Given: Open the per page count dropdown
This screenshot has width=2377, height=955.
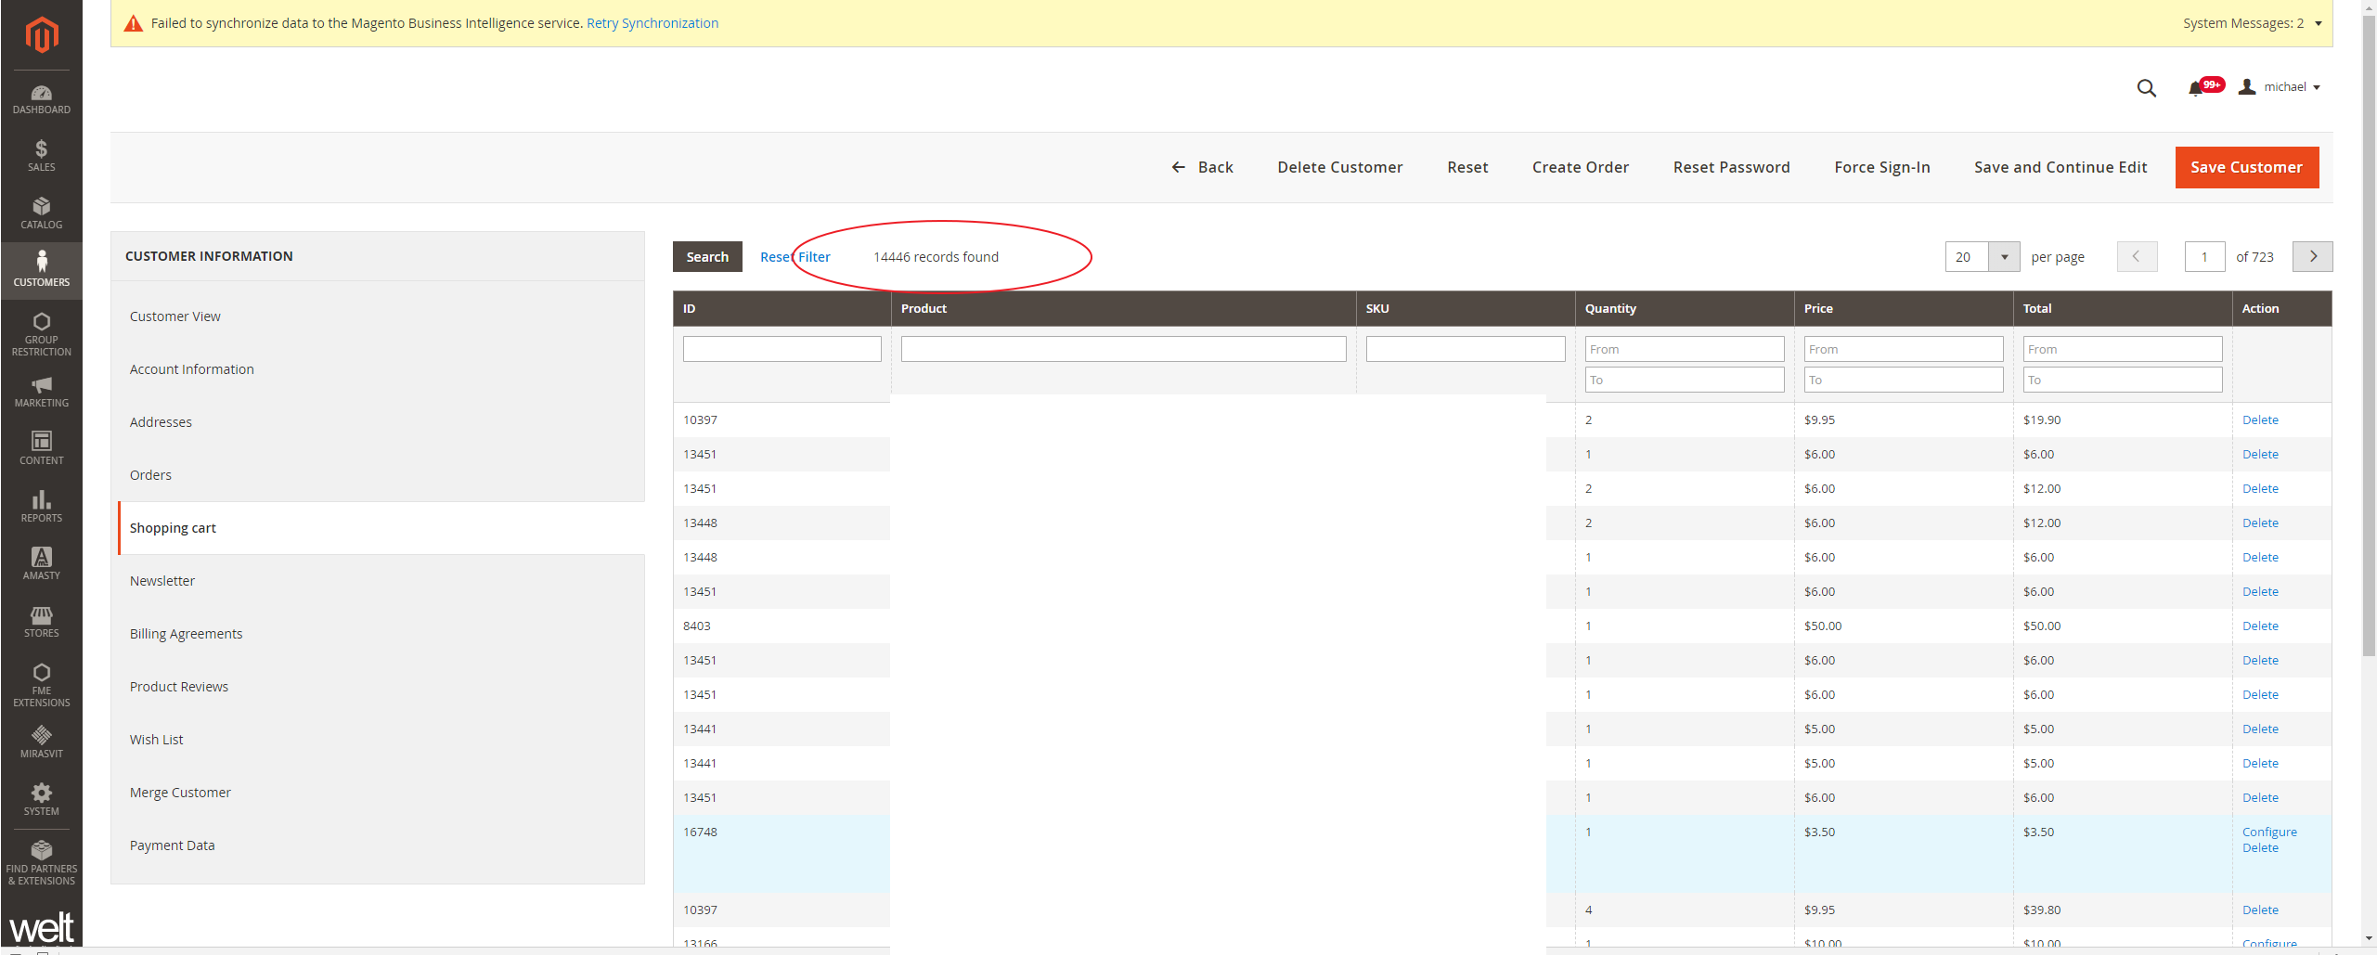Looking at the screenshot, I should tap(2004, 257).
